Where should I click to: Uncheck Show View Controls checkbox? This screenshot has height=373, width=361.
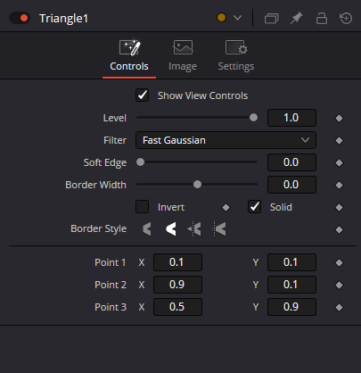point(143,95)
